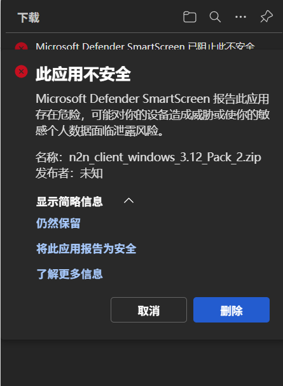This screenshot has height=386, width=283.
Task: Open the more options ellipsis menu
Action: (240, 17)
